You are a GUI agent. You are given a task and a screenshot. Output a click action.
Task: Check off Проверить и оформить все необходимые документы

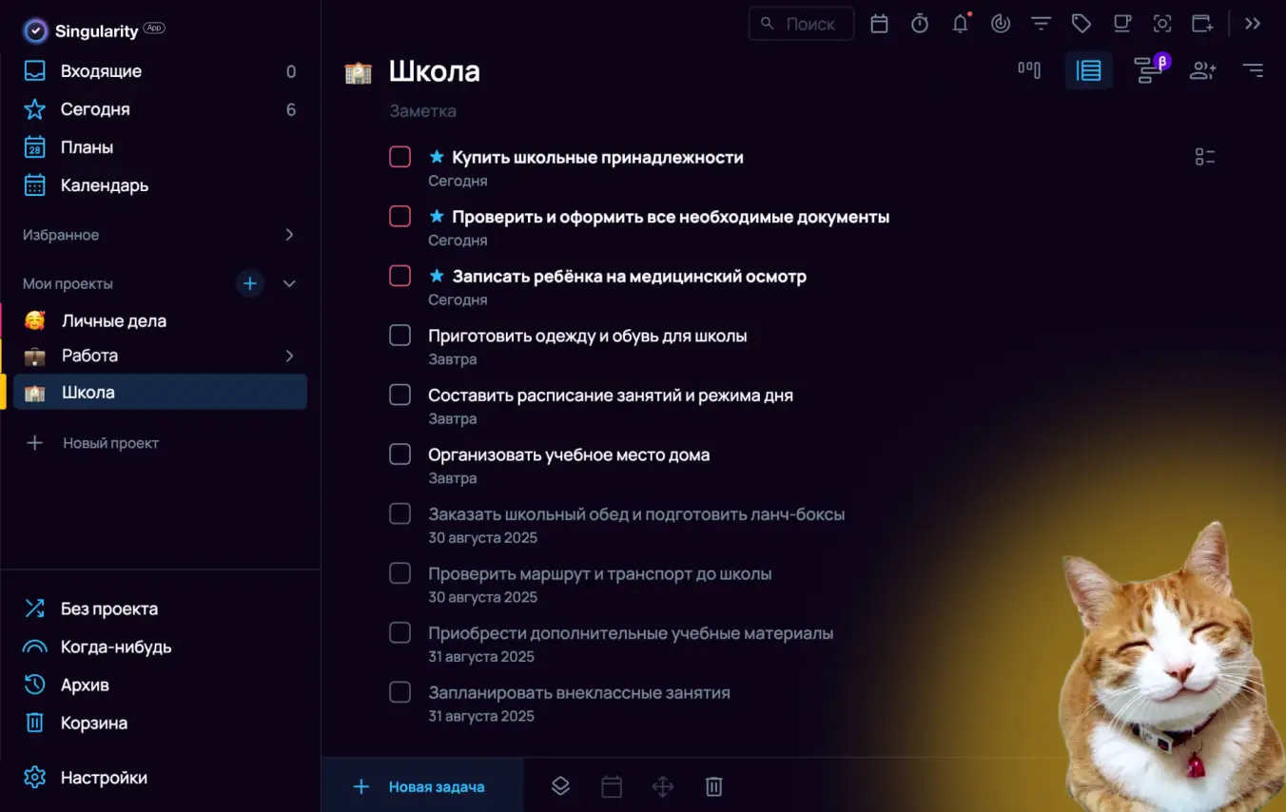400,217
